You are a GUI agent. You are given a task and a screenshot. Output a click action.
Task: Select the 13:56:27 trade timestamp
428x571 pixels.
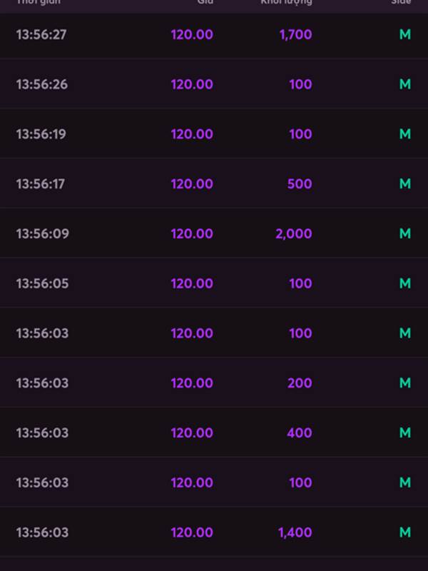coord(41,34)
